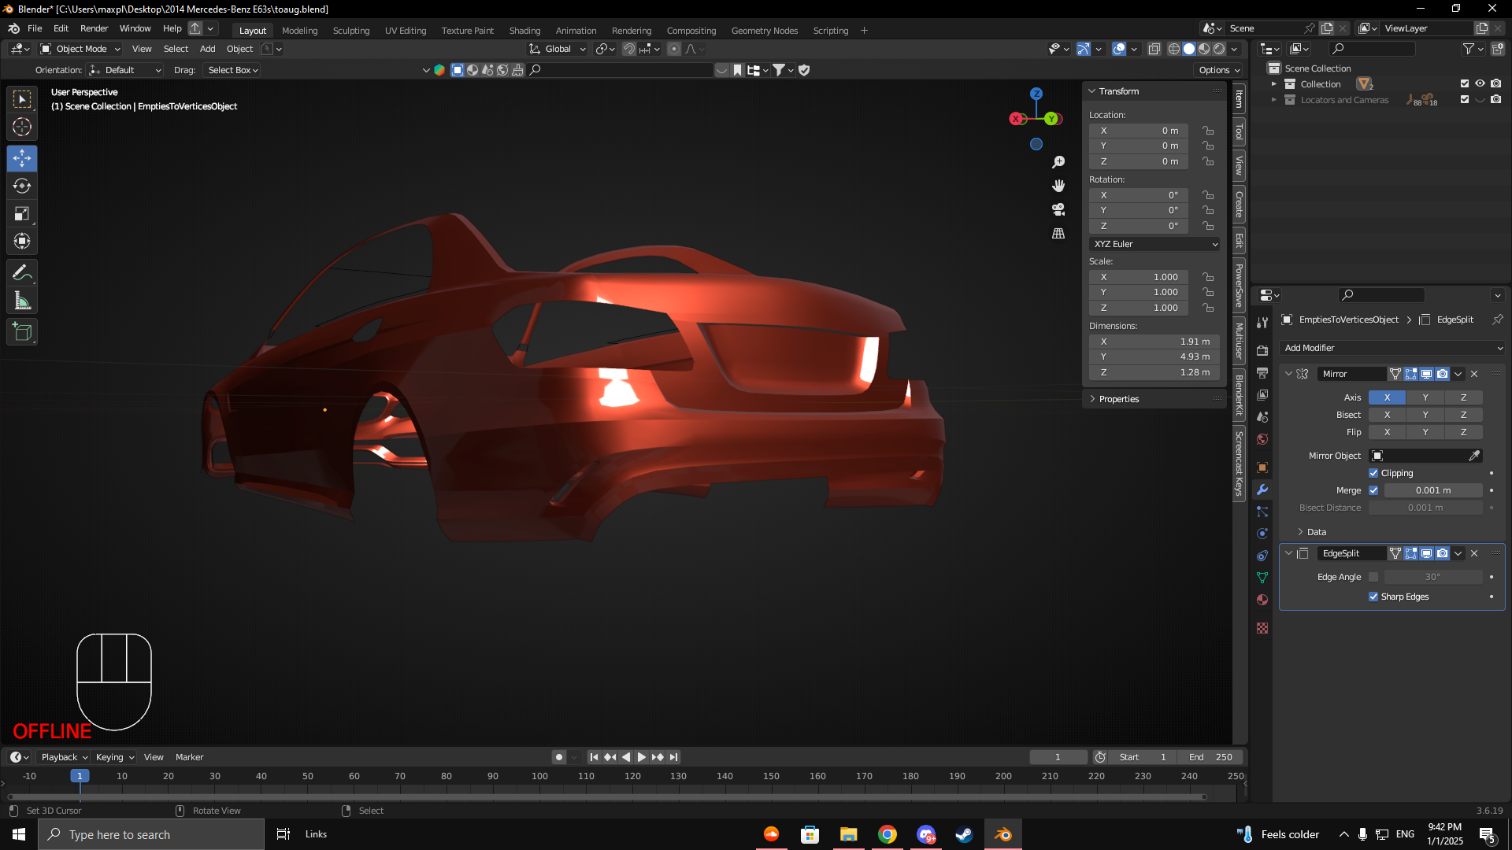Pick the Add Cube tool
This screenshot has width=1512, height=850.
tap(22, 332)
